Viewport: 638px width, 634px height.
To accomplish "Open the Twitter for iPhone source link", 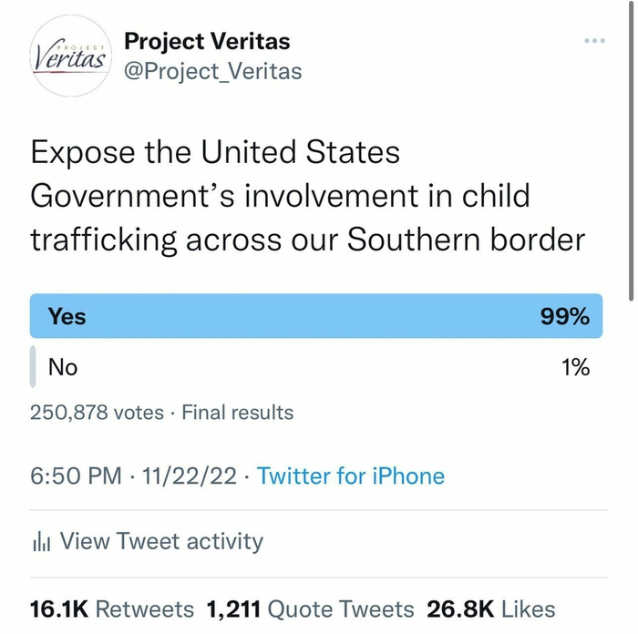I will pyautogui.click(x=351, y=475).
